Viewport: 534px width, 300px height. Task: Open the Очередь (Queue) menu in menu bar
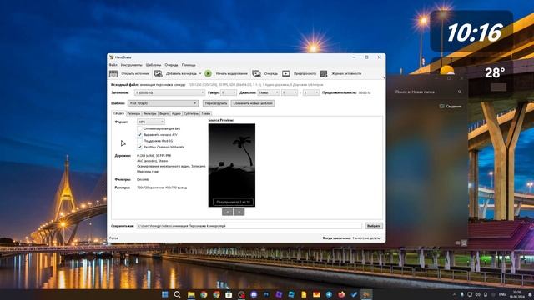[x=171, y=65]
